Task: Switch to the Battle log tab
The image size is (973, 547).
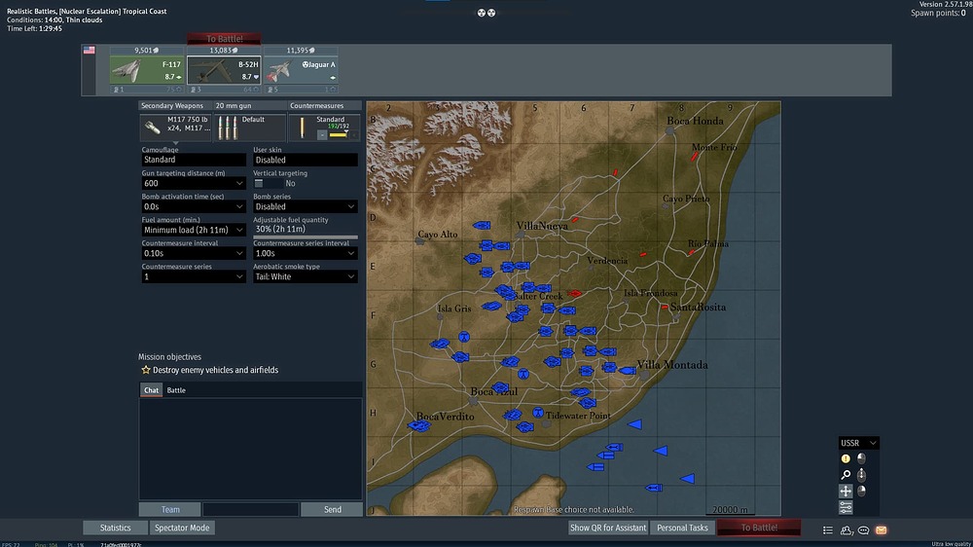Action: (x=176, y=390)
